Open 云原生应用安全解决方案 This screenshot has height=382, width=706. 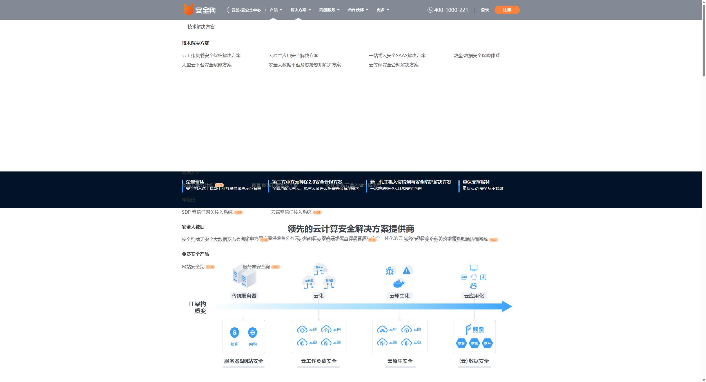[x=293, y=56]
